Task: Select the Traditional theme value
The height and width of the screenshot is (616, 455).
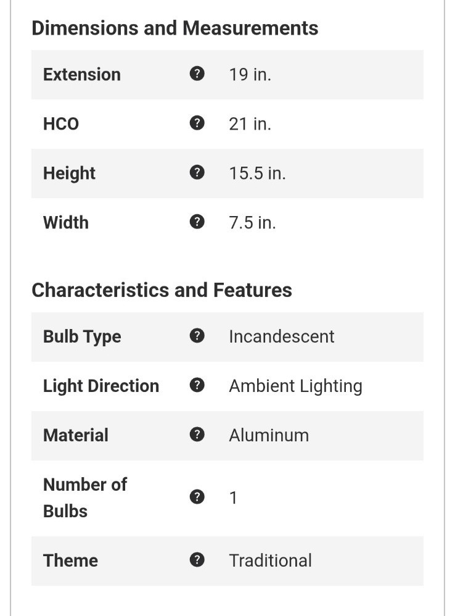Action: [270, 560]
